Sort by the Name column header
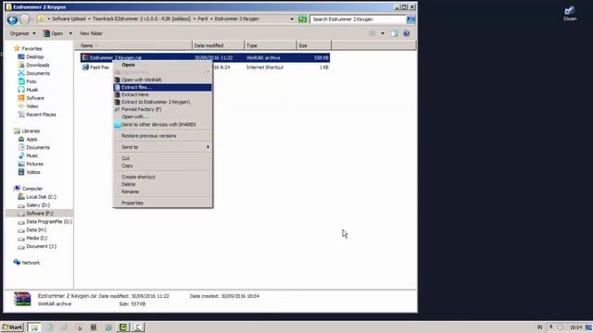The height and width of the screenshot is (333, 593). (x=133, y=45)
